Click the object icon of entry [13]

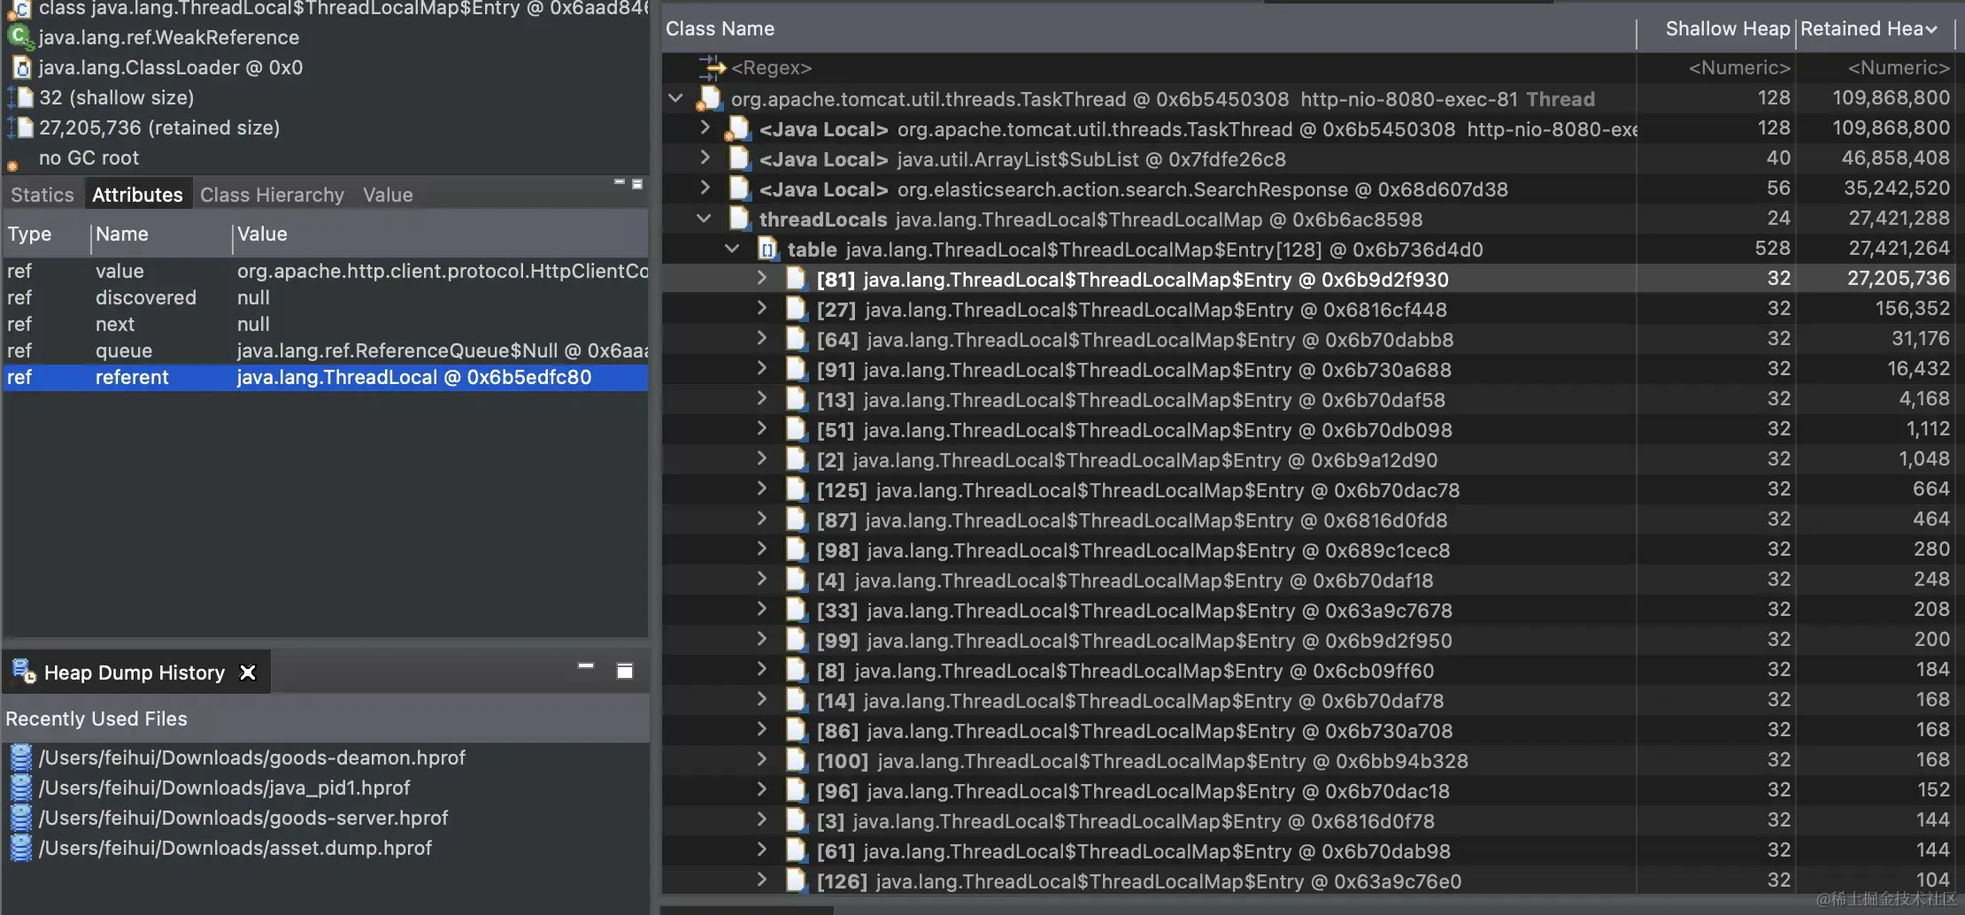[x=797, y=400]
